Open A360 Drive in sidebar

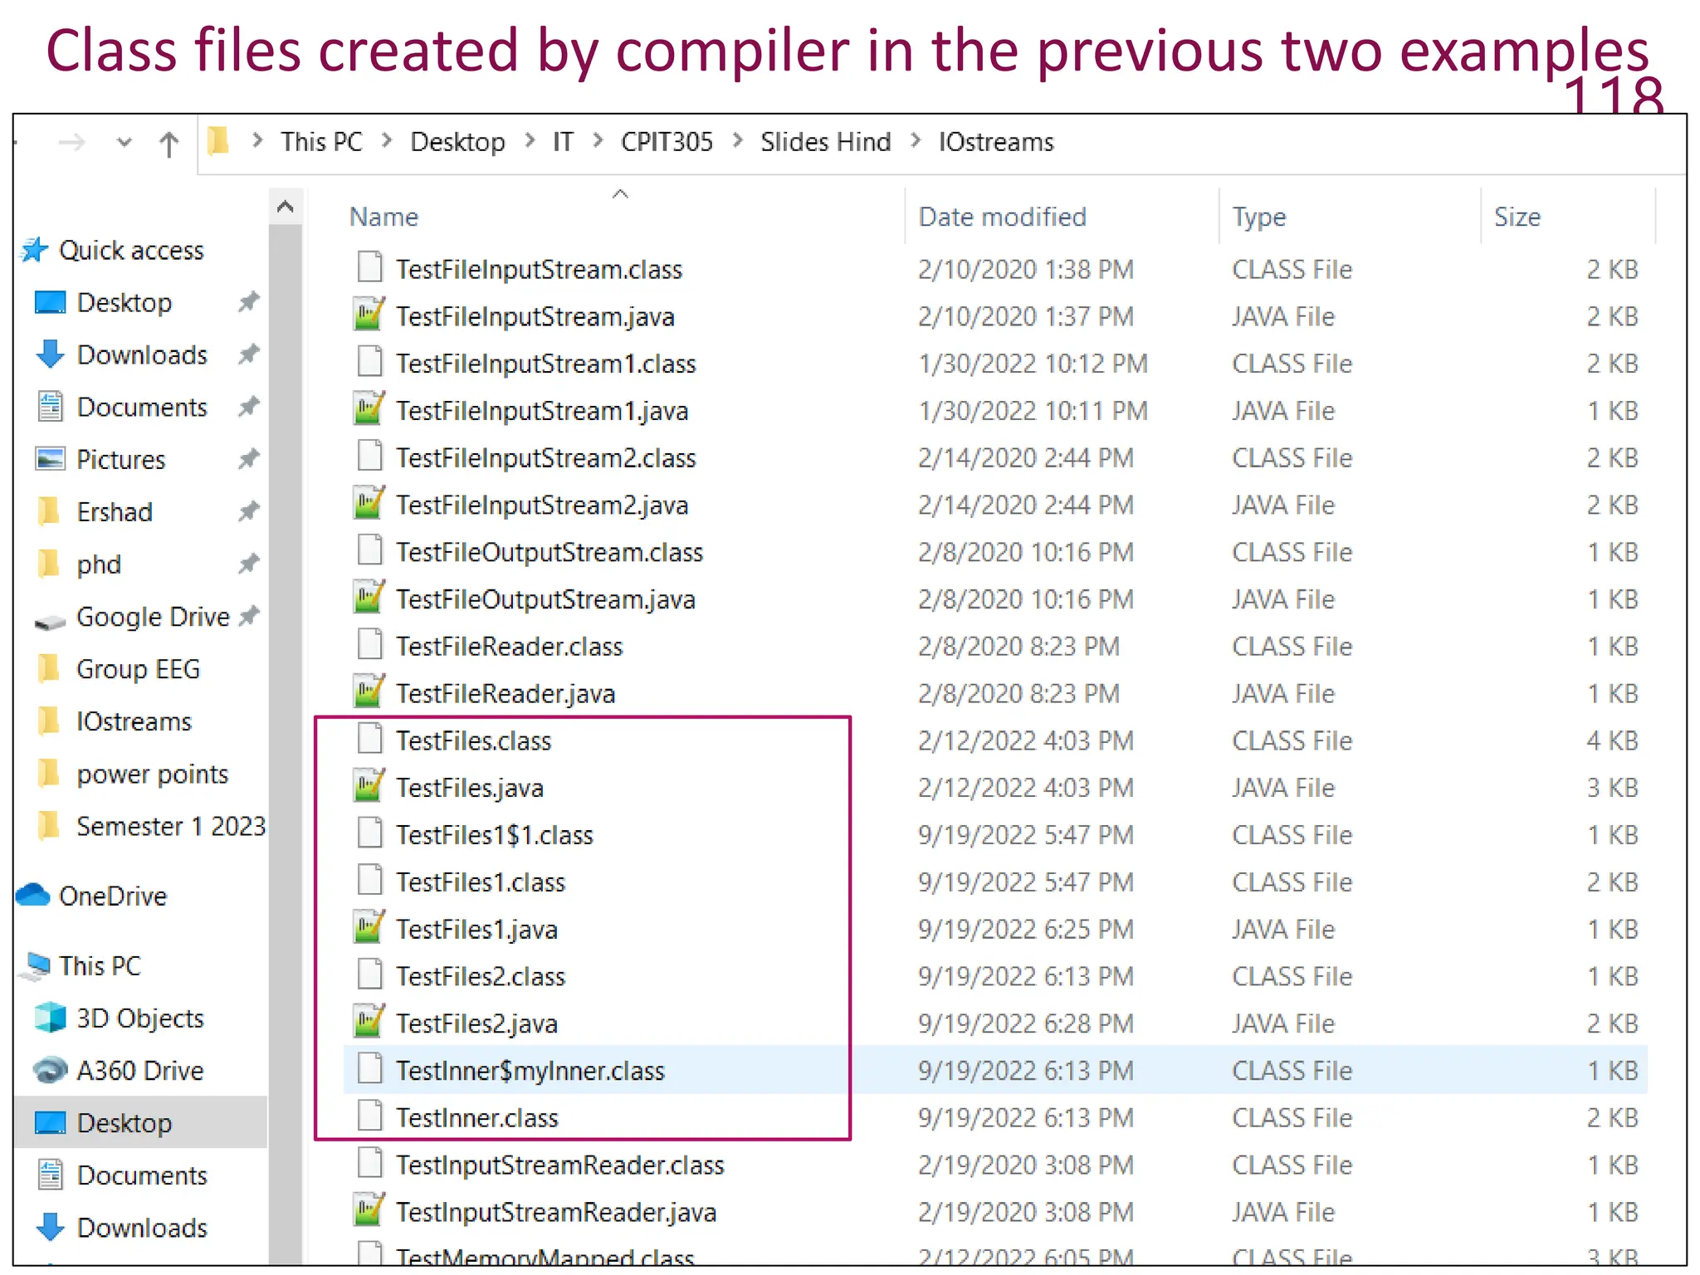point(139,1071)
